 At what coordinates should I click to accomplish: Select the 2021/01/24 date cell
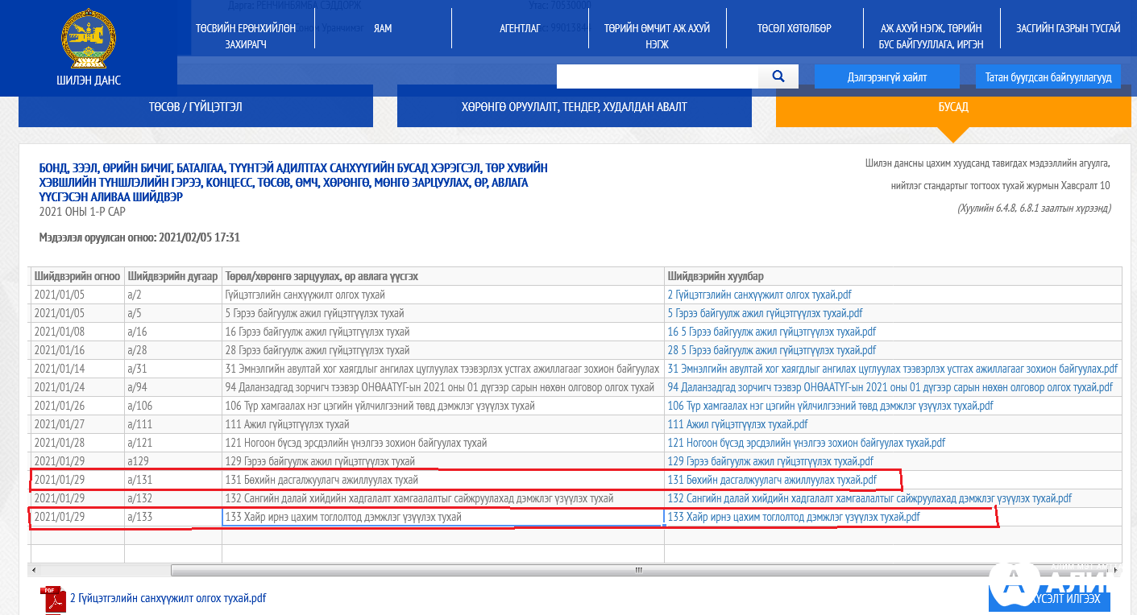coord(77,387)
